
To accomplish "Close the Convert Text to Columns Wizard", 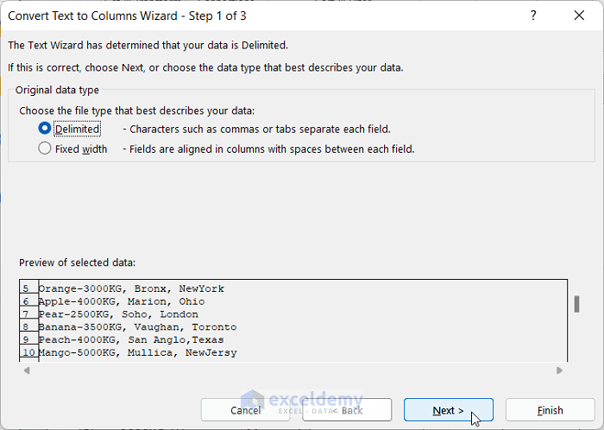I will pos(579,16).
